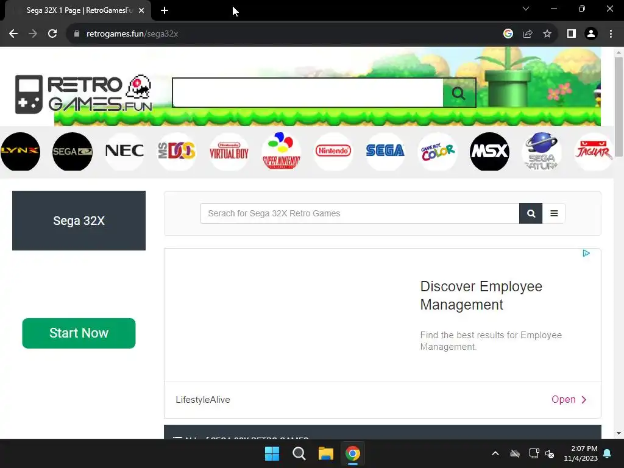The height and width of the screenshot is (468, 624).
Task: Open a new browser tab
Action: tap(165, 10)
